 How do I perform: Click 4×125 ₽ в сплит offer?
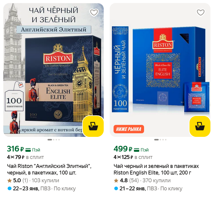(x=133, y=157)
